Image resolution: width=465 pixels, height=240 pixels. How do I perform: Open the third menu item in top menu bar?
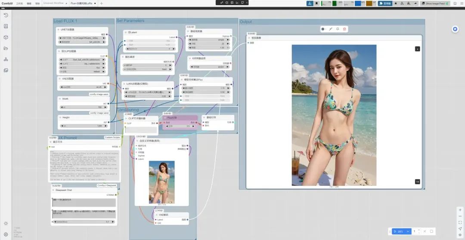37,3
